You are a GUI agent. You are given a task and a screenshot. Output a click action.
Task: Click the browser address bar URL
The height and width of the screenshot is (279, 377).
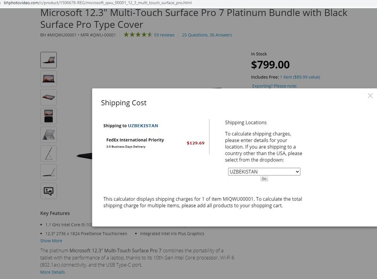pyautogui.click(x=98, y=3)
